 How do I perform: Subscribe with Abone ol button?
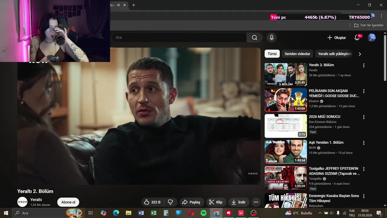pyautogui.click(x=68, y=202)
